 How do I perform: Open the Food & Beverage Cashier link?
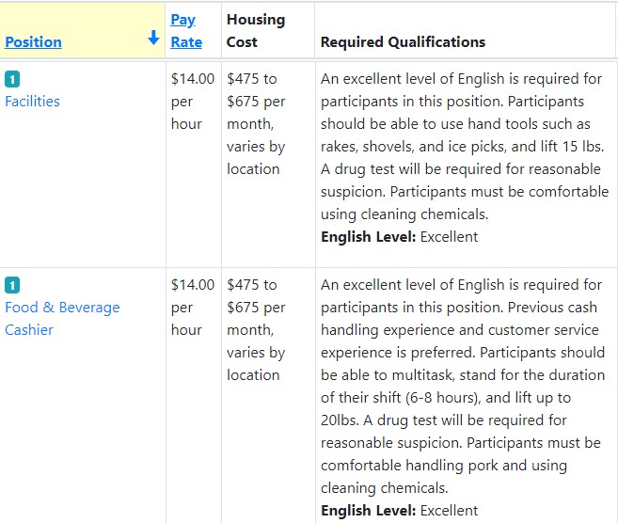pyautogui.click(x=62, y=319)
